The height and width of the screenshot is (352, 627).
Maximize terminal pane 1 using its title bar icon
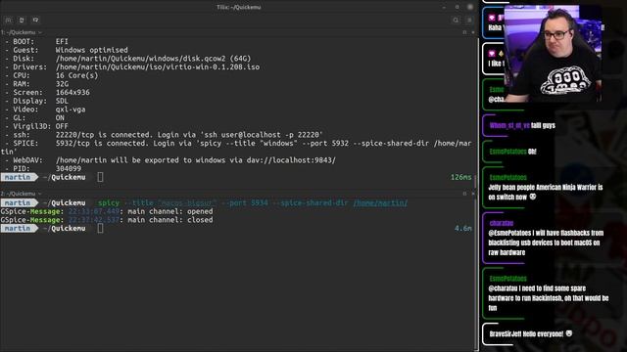(464, 32)
